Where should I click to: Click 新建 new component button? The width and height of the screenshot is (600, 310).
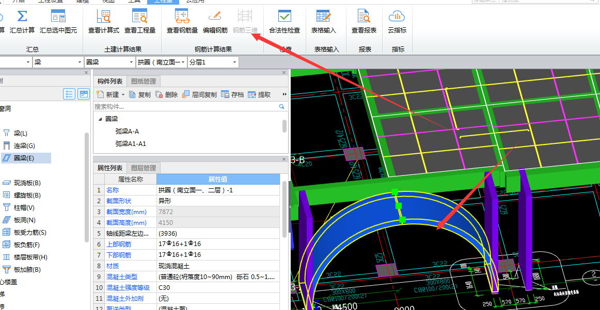108,94
